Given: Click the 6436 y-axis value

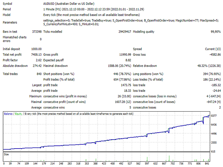Looking at the screenshot, I should pyautogui.click(x=214, y=125).
